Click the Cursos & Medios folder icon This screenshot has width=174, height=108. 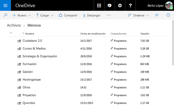pos(19,49)
